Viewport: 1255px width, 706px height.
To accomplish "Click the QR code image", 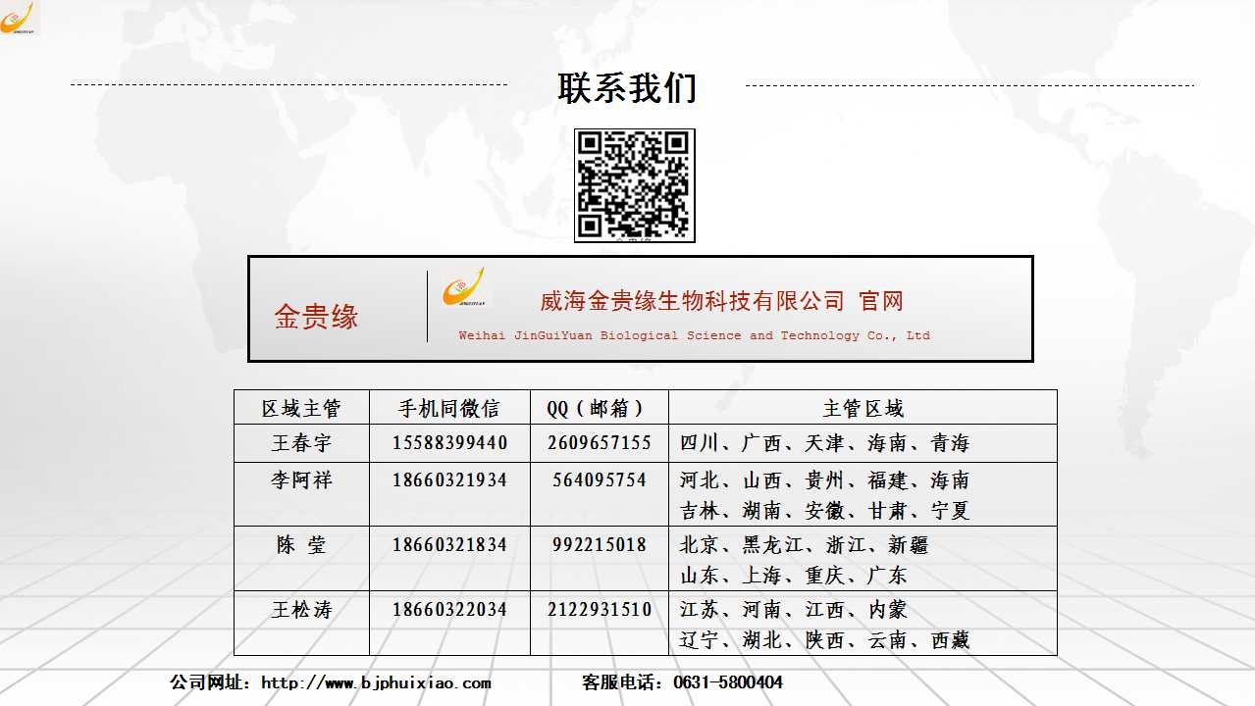I will coord(634,185).
